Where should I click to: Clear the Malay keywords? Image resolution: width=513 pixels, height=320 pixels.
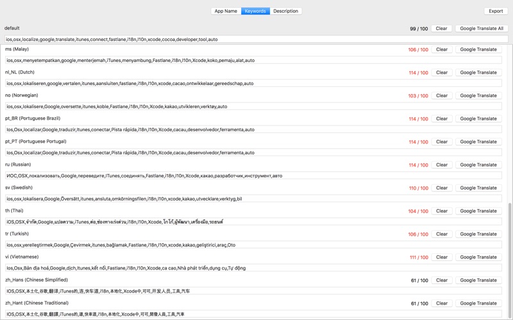441,49
